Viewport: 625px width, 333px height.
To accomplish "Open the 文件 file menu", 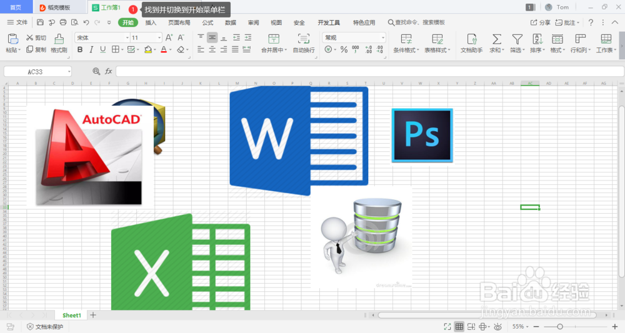I will click(x=17, y=22).
